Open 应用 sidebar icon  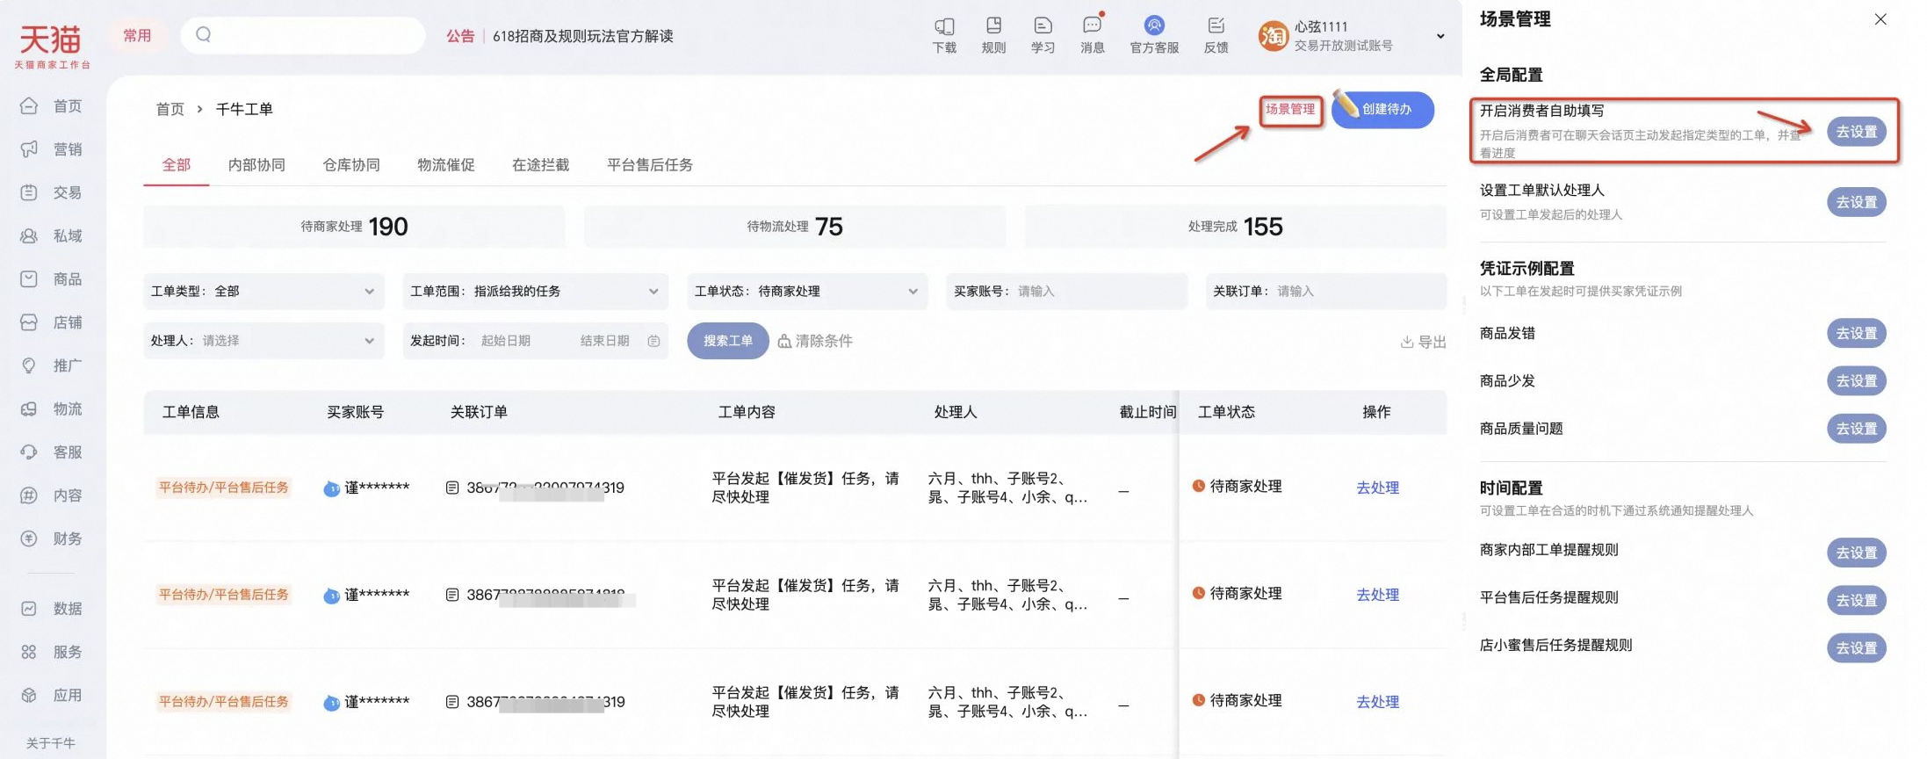[x=29, y=695]
